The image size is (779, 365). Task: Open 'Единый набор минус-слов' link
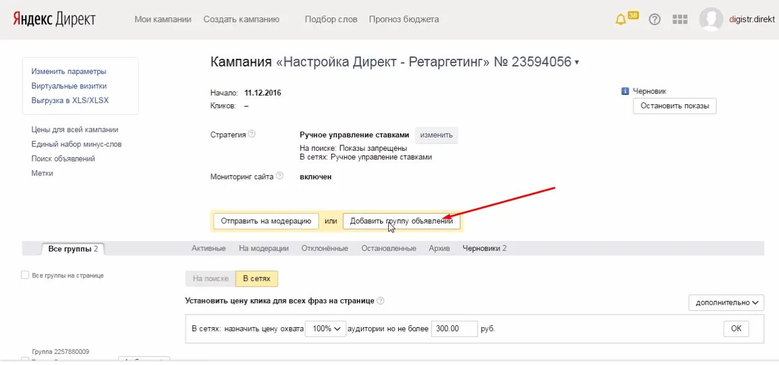(76, 144)
